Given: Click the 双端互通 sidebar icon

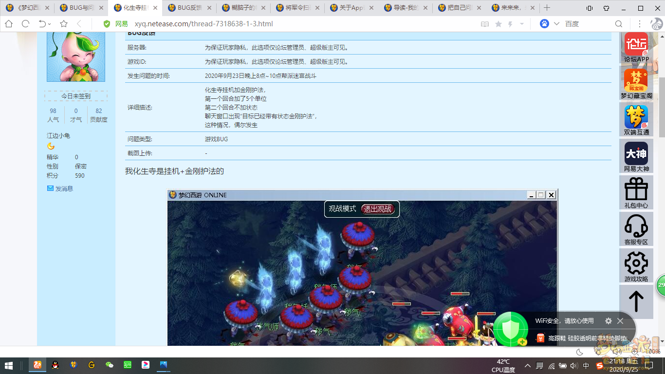Looking at the screenshot, I should point(636,120).
